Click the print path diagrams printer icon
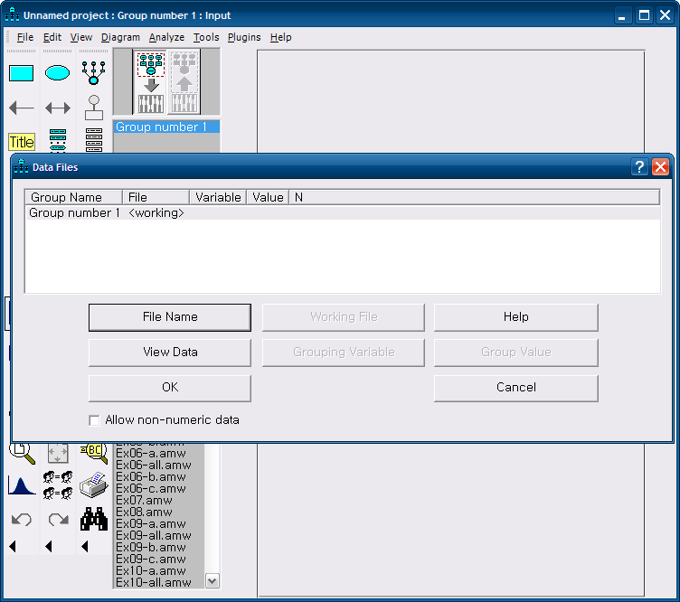 [x=94, y=485]
